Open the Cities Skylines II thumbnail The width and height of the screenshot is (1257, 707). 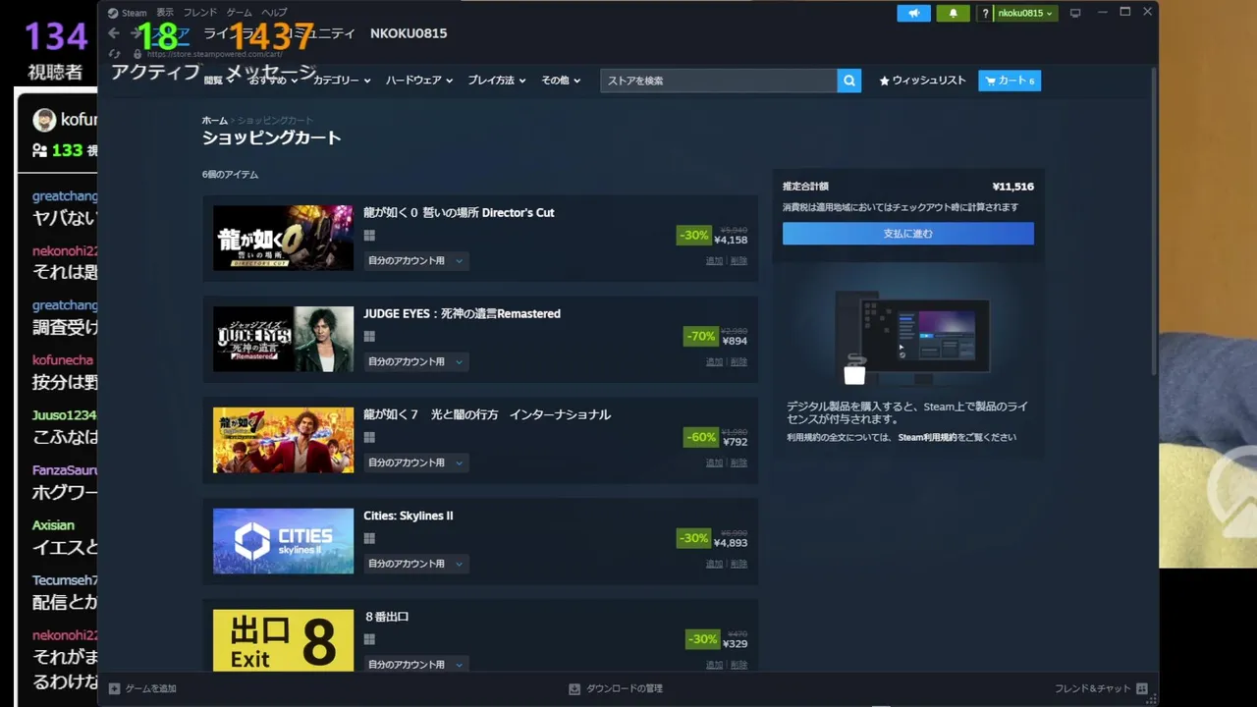(283, 541)
